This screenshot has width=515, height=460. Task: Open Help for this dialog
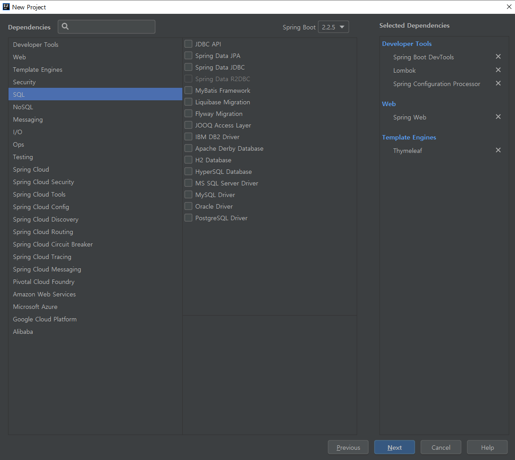click(487, 447)
